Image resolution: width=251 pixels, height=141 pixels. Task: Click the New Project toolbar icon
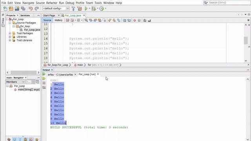coord(11,9)
